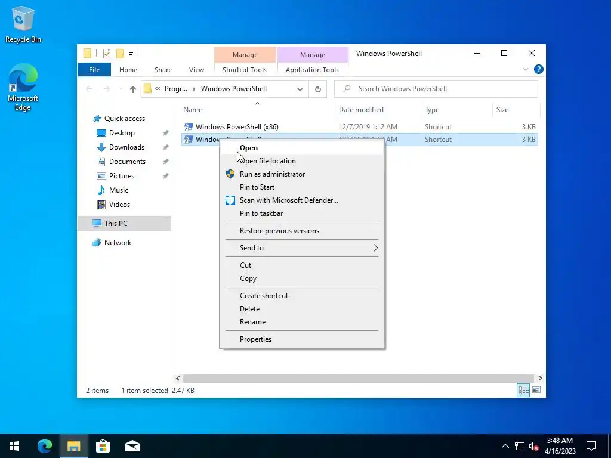This screenshot has width=611, height=458.
Task: Choose Pin to Start
Action: 302,187
